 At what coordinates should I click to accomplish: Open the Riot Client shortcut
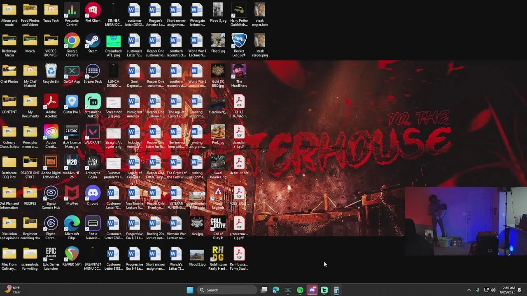click(93, 13)
